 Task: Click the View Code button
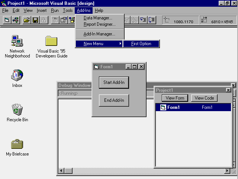pyautogui.click(x=204, y=98)
